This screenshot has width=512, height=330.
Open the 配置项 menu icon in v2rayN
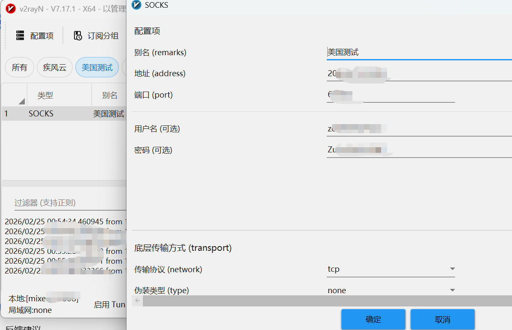[20, 35]
